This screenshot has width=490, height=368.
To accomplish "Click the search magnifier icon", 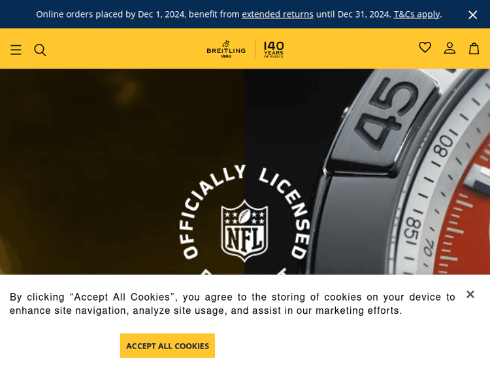I will pos(40,50).
